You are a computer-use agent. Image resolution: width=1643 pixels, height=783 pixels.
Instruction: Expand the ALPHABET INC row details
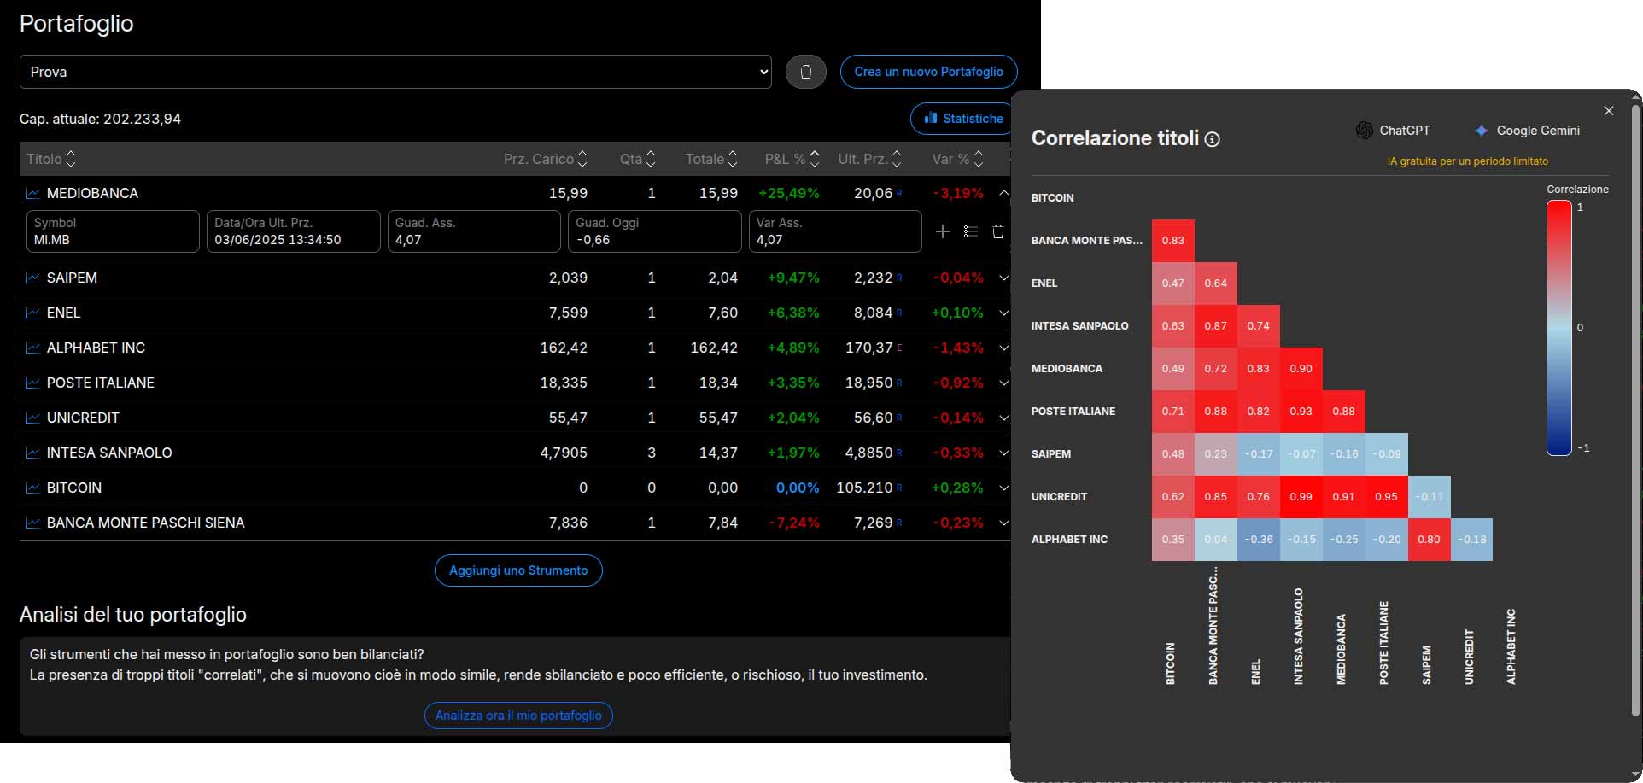[x=1003, y=348]
